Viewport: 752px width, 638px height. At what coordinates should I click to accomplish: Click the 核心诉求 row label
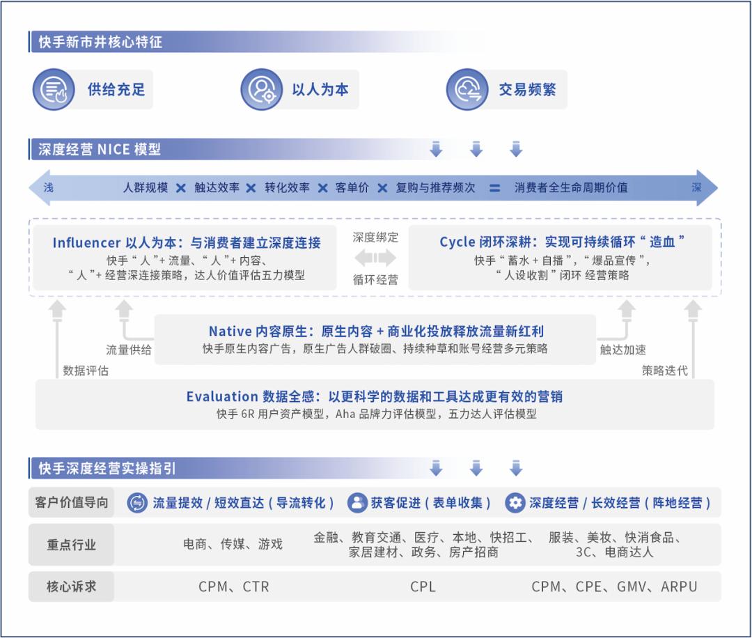[70, 587]
